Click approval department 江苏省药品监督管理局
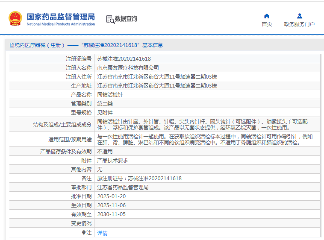The height and width of the screenshot is (240, 324). click(x=123, y=187)
